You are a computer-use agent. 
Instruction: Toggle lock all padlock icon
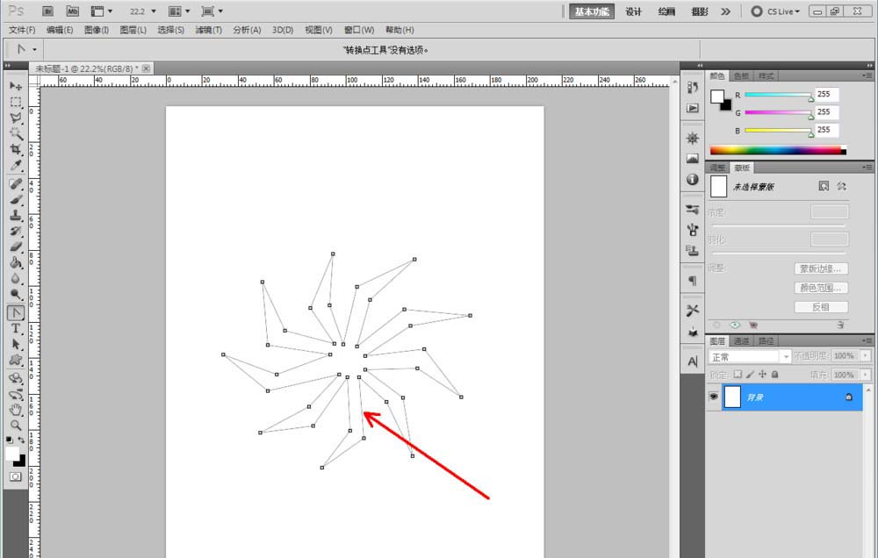click(x=775, y=374)
